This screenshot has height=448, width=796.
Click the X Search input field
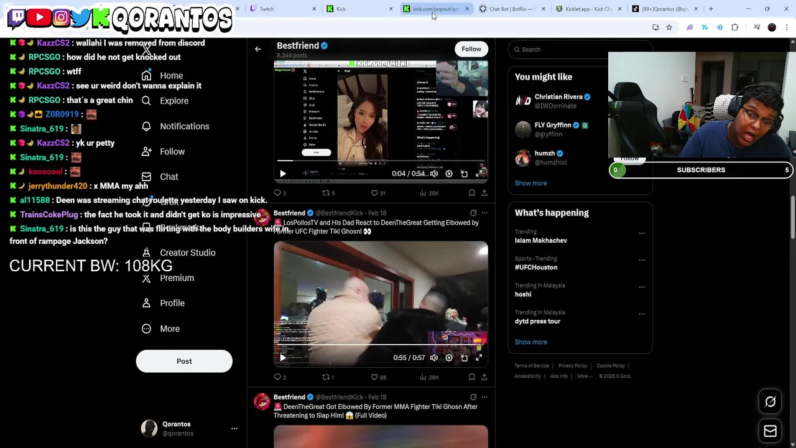[x=580, y=49]
